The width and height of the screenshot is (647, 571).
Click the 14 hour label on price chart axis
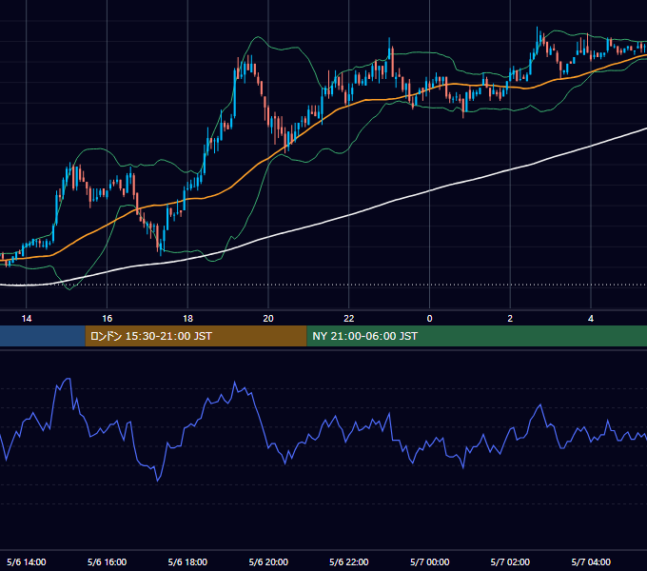click(x=27, y=319)
